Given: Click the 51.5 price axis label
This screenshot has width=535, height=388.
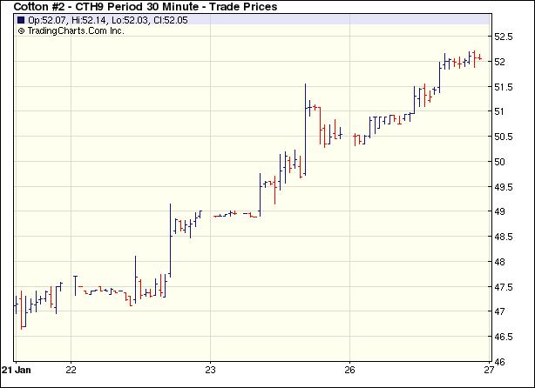Looking at the screenshot, I should [x=505, y=87].
